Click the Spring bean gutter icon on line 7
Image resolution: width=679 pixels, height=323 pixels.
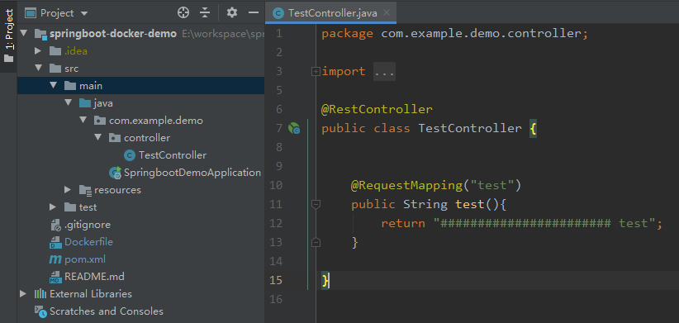pos(294,129)
